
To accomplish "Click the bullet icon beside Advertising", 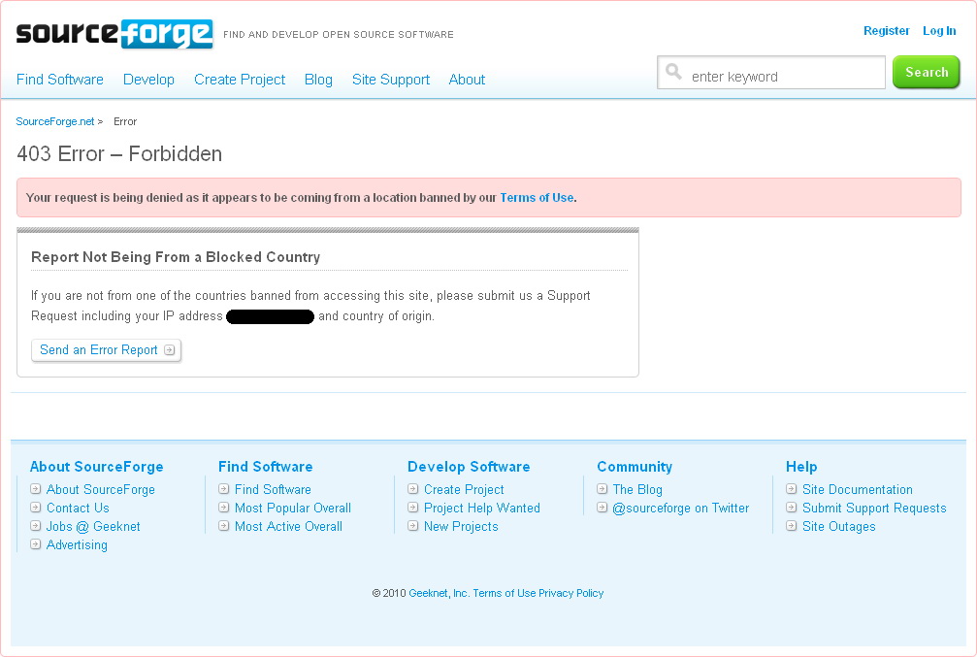I will click(36, 544).
